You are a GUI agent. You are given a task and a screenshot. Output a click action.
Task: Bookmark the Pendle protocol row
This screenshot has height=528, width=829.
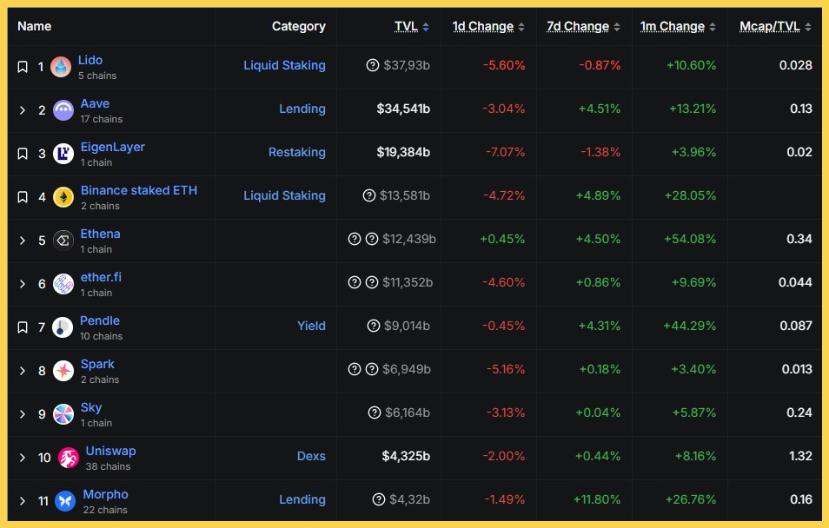point(23,327)
